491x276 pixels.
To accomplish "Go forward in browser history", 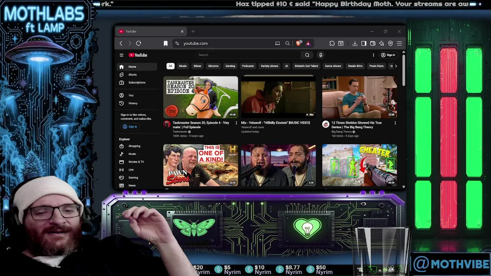I will (x=130, y=43).
